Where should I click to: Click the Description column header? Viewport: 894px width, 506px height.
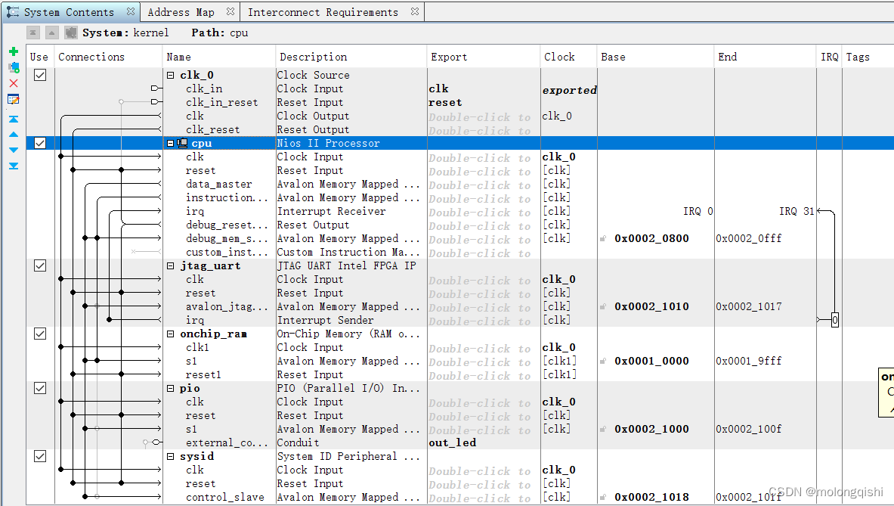[x=351, y=57]
